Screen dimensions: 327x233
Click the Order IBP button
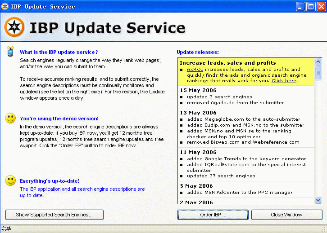(x=213, y=215)
